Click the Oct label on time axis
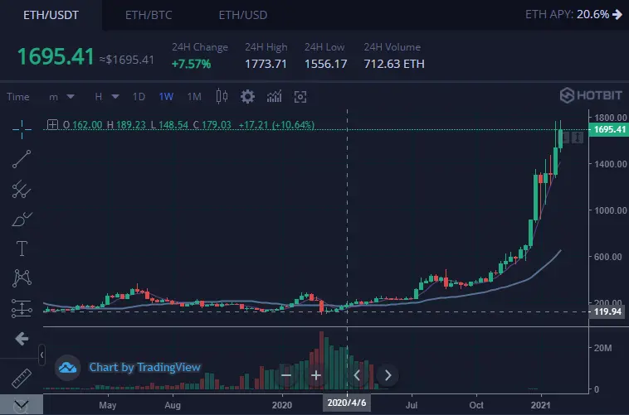 coord(476,405)
